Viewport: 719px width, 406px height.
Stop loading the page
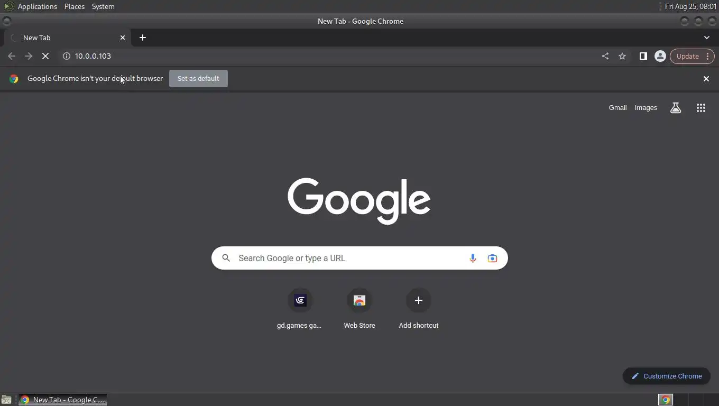point(45,56)
